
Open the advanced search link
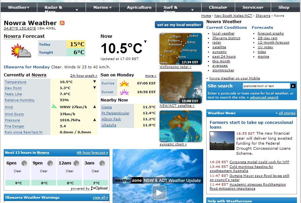[x=264, y=97]
